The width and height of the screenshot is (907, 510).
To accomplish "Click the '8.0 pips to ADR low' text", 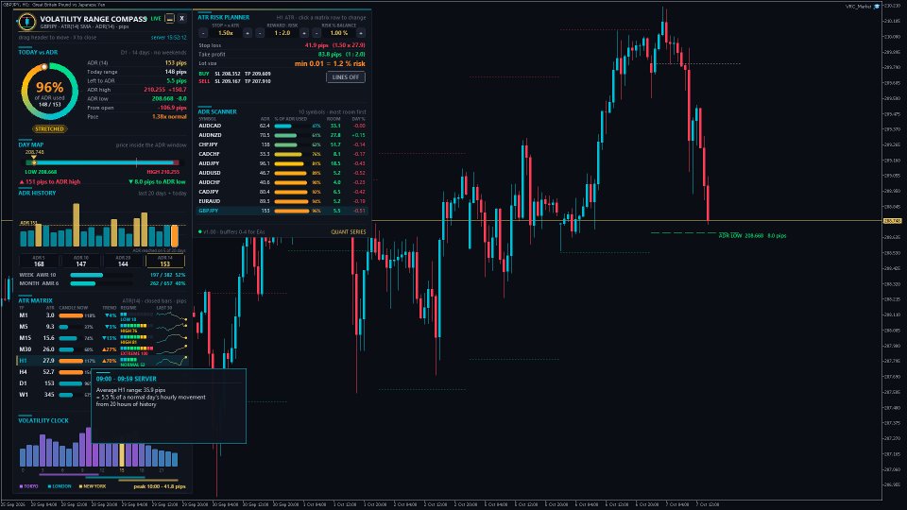I will pos(157,181).
